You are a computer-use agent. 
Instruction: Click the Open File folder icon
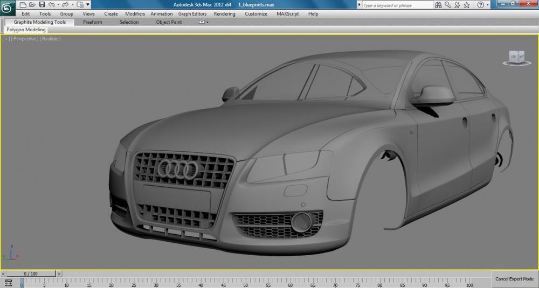pos(32,4)
